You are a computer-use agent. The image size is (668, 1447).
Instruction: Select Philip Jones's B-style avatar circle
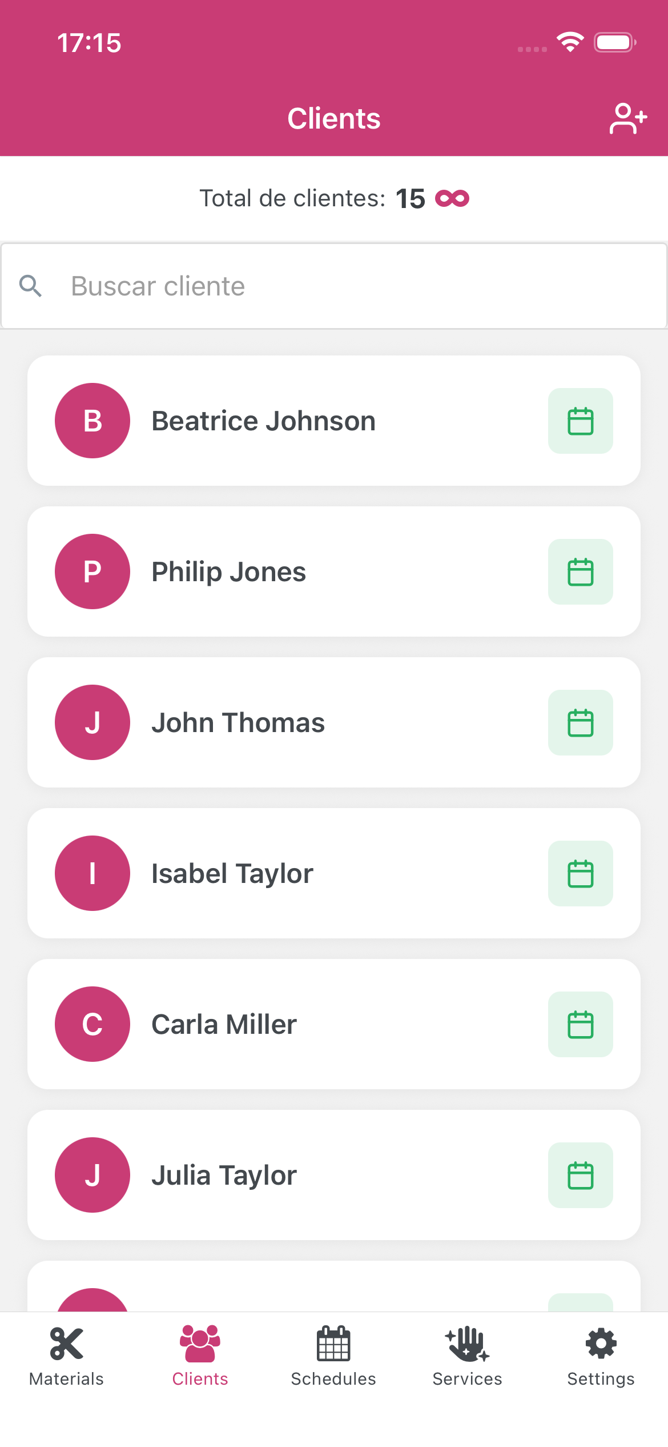pyautogui.click(x=92, y=571)
